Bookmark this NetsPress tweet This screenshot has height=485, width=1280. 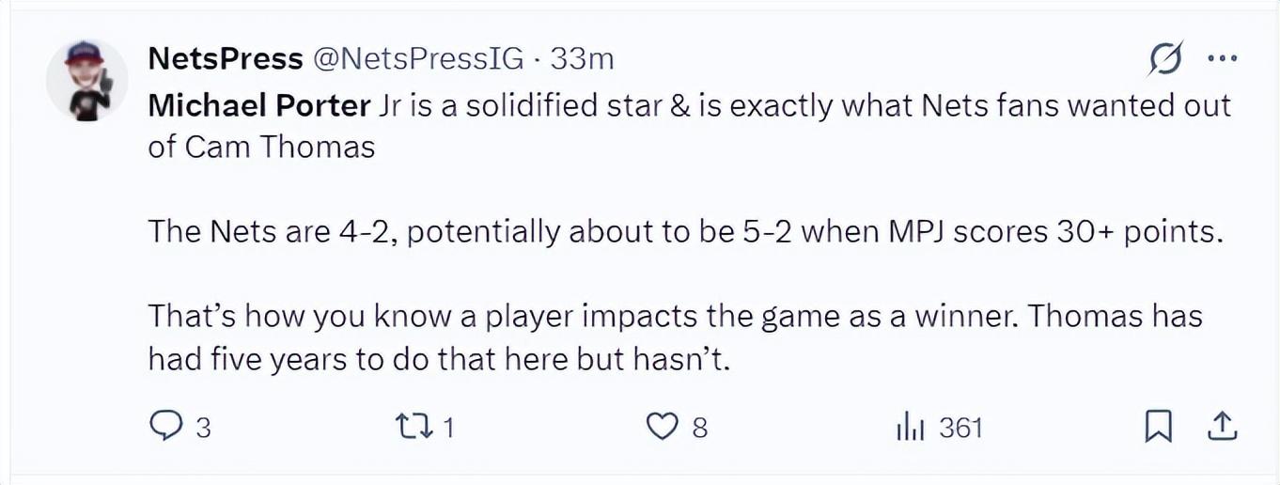[x=1159, y=429]
